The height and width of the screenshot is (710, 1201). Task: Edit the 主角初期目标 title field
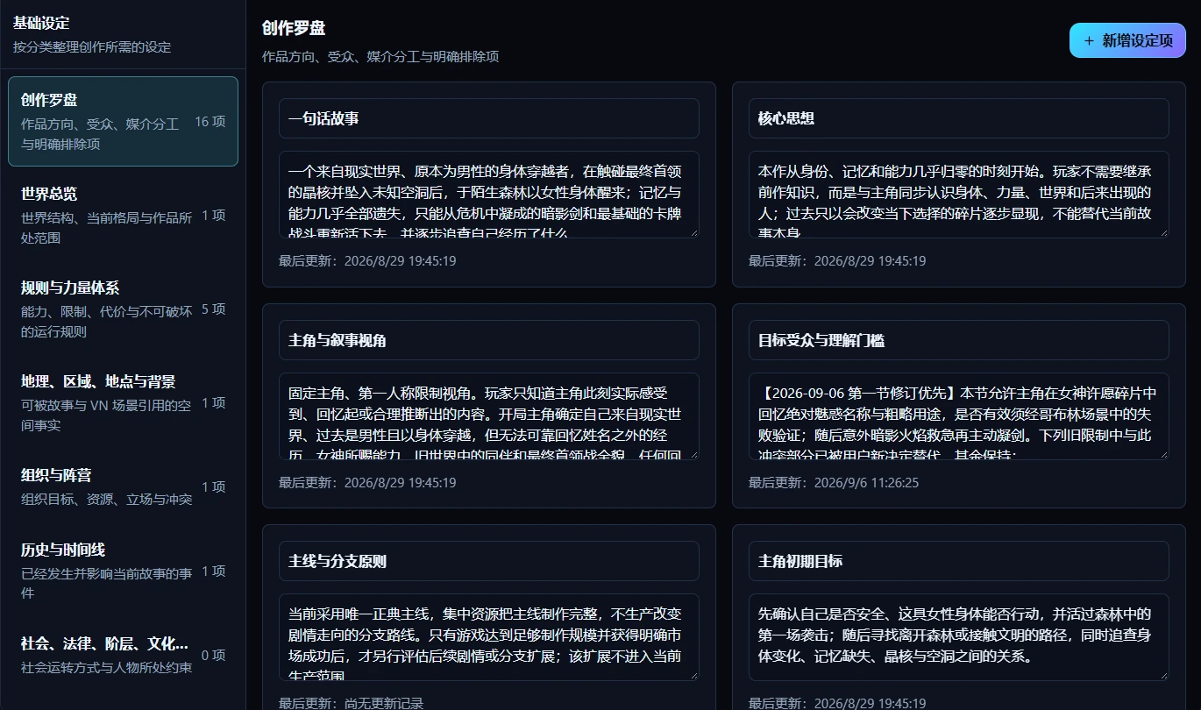click(x=959, y=561)
